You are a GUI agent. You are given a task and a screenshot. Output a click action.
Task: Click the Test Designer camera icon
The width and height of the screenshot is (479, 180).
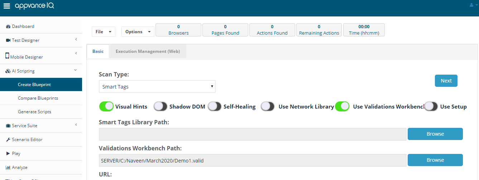[x=8, y=40]
